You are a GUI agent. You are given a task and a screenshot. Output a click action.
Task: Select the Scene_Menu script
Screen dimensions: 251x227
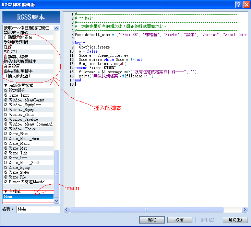pyautogui.click(x=28, y=143)
